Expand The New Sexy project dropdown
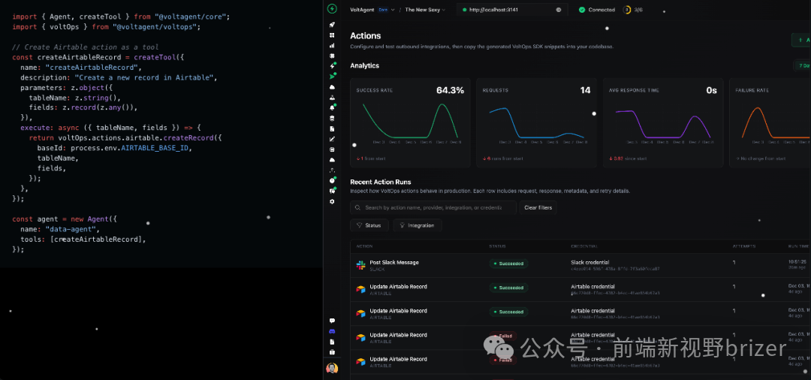This screenshot has height=380, width=811. [x=425, y=10]
